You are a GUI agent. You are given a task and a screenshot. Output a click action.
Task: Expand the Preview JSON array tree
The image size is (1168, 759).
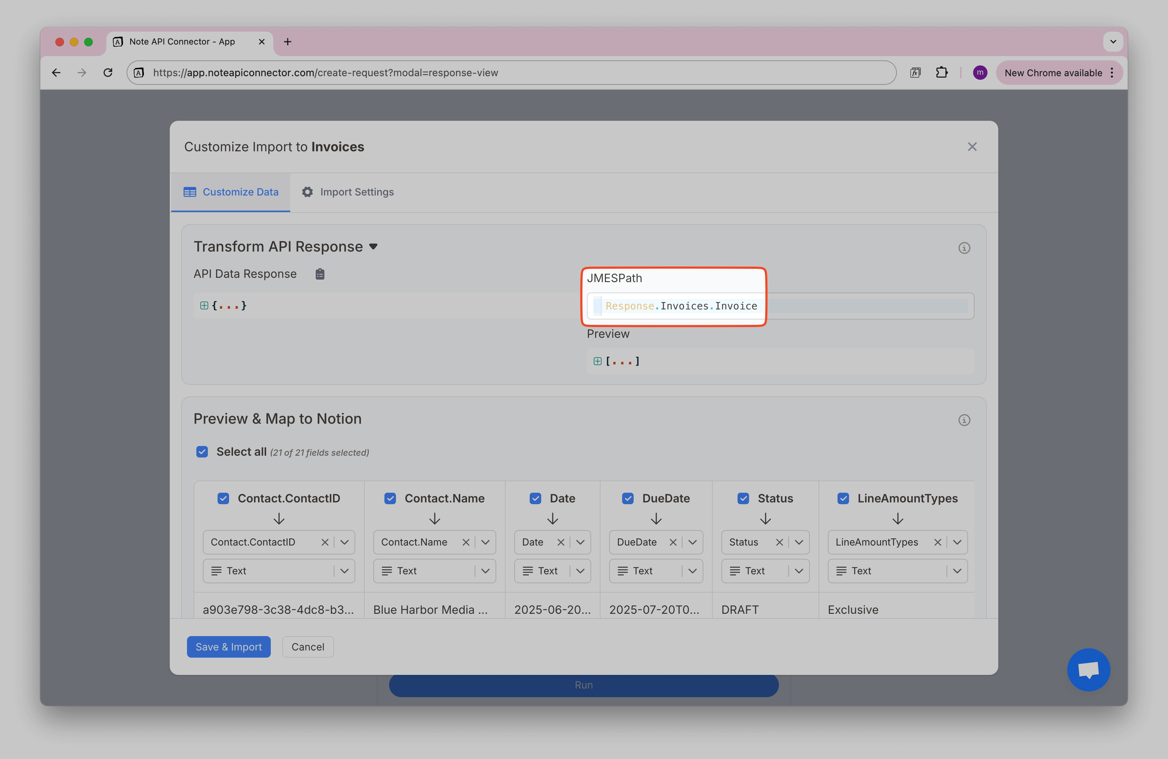(x=597, y=362)
